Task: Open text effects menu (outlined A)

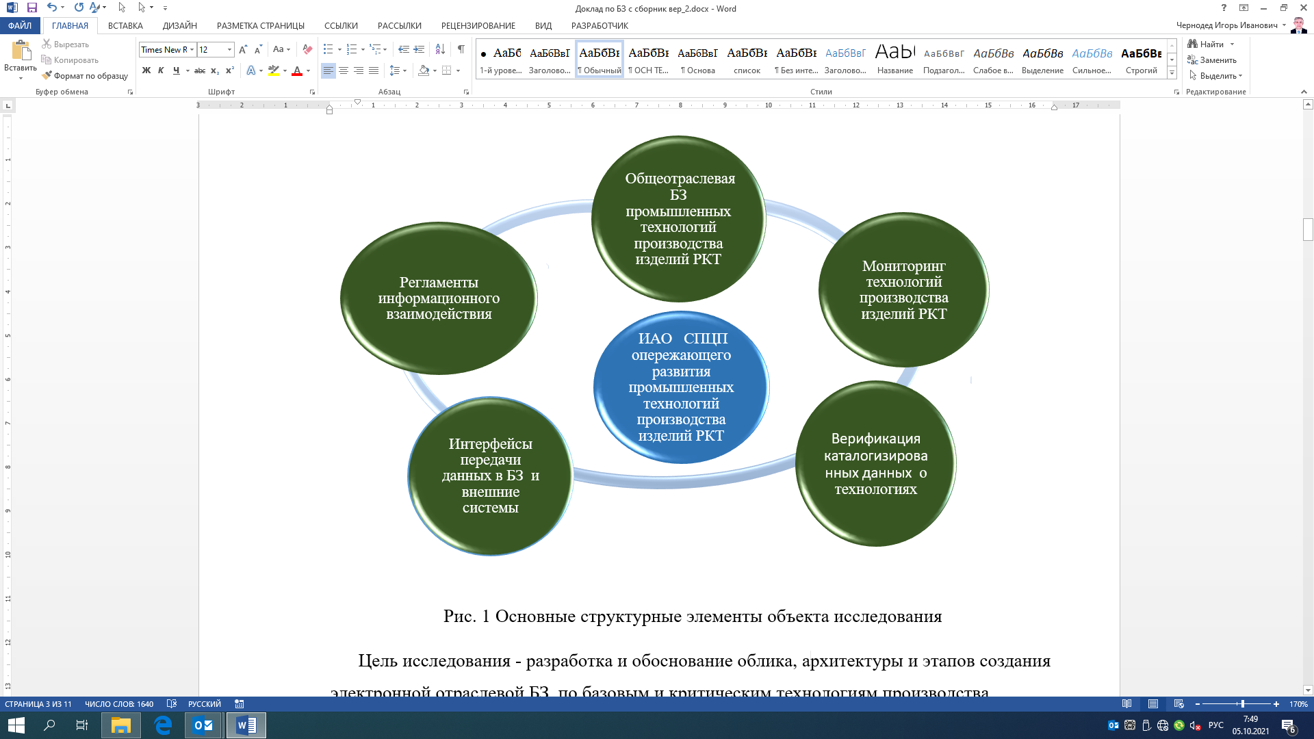Action: [251, 70]
